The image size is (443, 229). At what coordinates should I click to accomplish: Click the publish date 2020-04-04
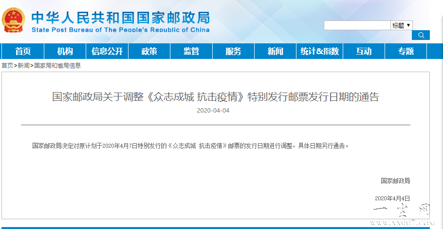tap(213, 111)
